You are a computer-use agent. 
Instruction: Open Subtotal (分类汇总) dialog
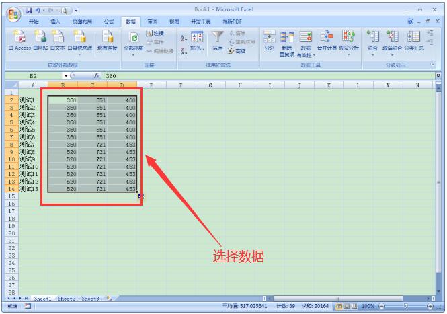[413, 40]
